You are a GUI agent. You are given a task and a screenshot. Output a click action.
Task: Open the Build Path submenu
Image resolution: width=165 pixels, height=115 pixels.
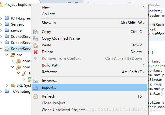90,65
